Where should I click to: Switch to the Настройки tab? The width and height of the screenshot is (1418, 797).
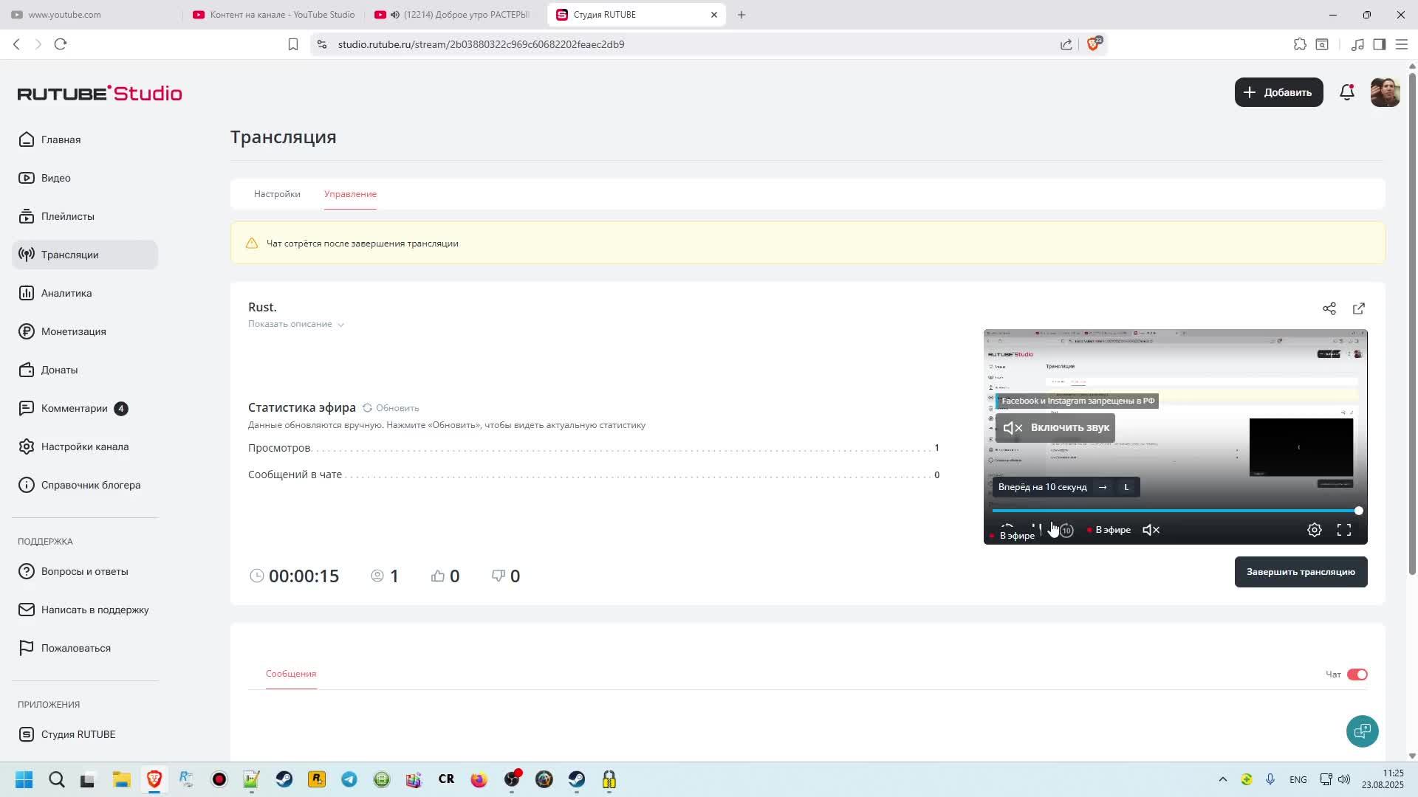pos(277,194)
